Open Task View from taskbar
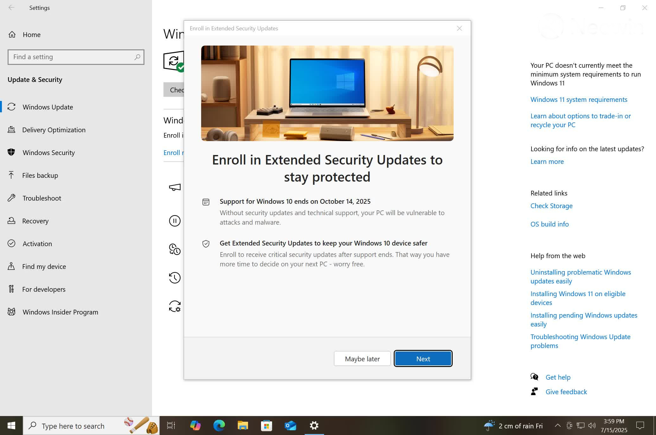Image resolution: width=656 pixels, height=435 pixels. pyautogui.click(x=171, y=426)
